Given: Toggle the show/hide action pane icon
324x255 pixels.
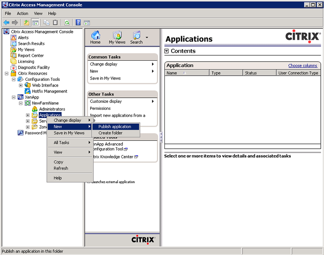Looking at the screenshot, I should point(87,22).
